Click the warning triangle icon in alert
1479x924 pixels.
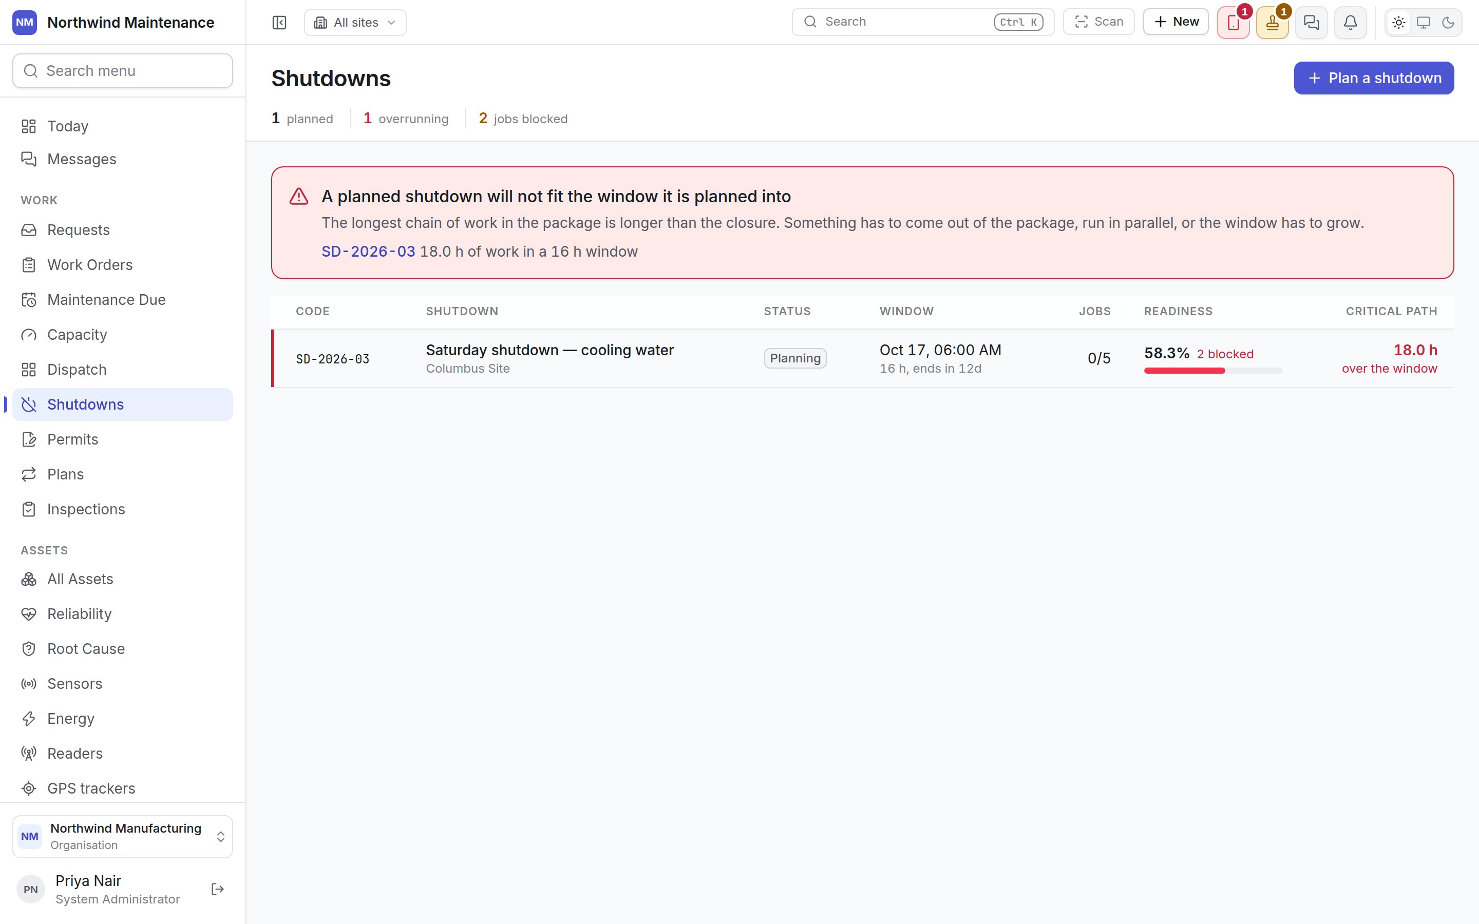point(299,196)
